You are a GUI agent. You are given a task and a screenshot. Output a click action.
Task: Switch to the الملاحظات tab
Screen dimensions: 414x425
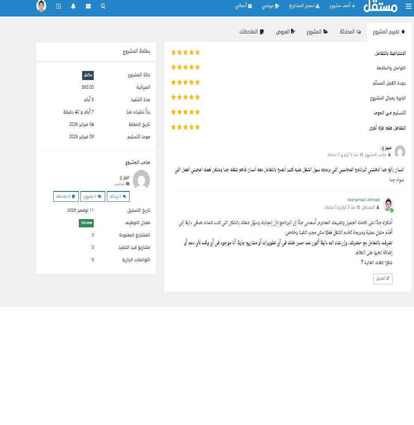(251, 32)
